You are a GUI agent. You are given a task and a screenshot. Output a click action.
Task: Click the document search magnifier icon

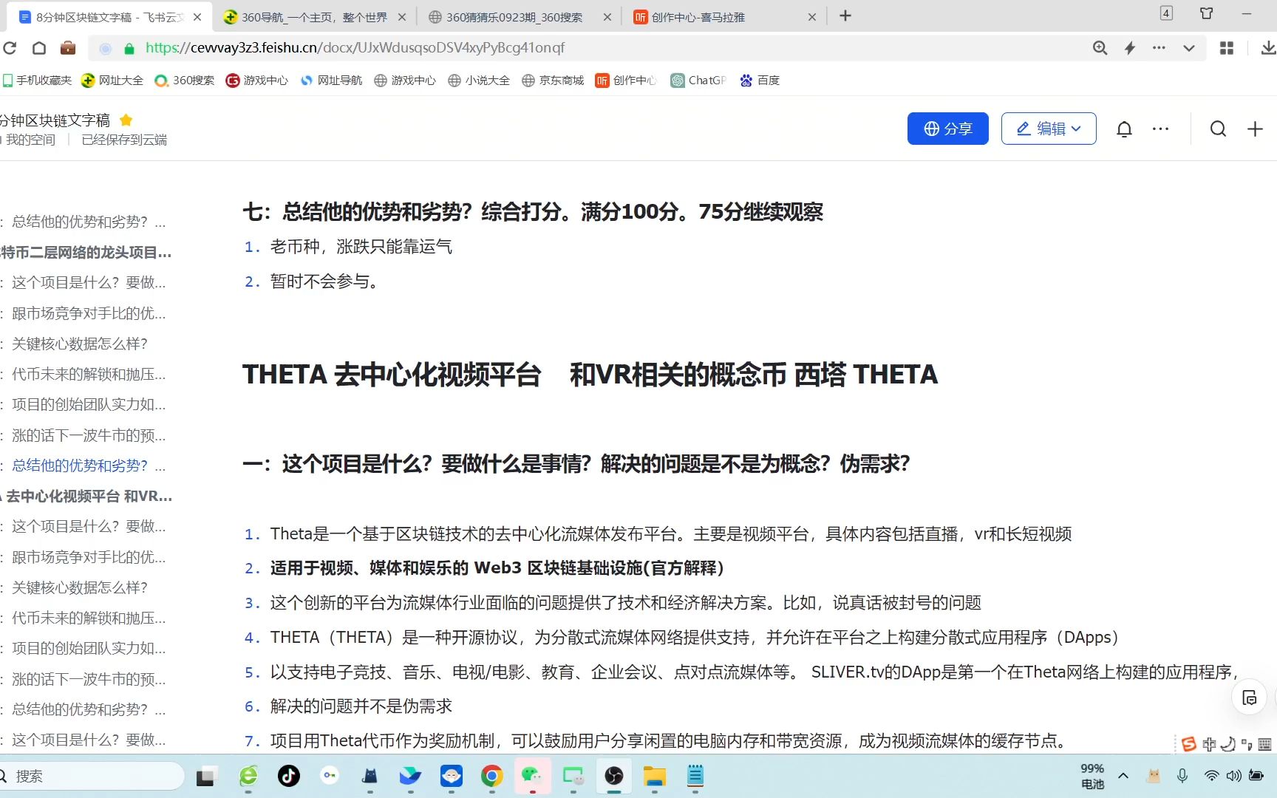tap(1218, 129)
